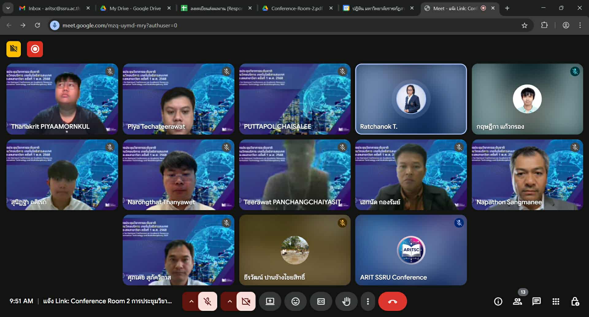589x317 pixels.
Task: Show the participants list
Action: click(x=518, y=301)
